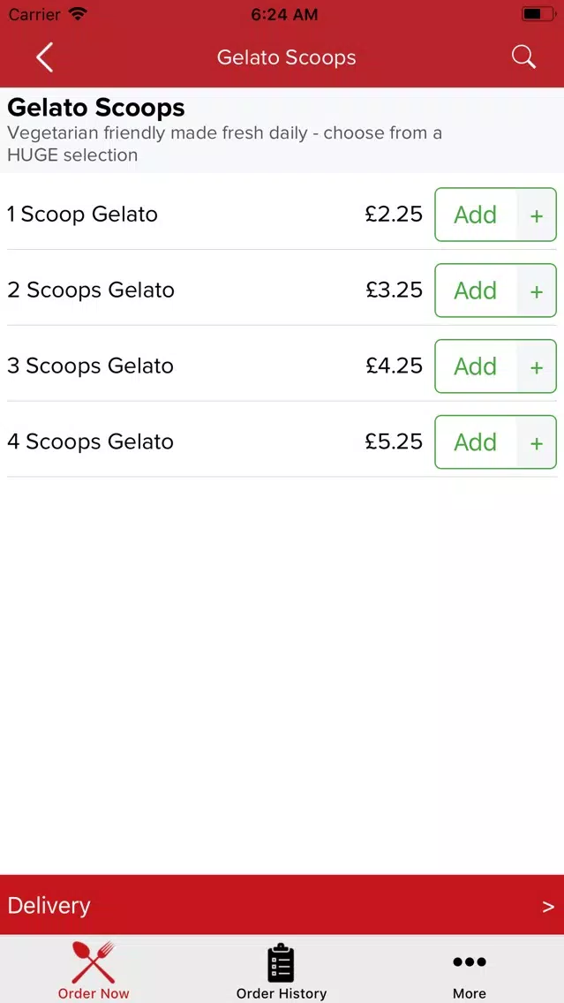Tap the £3.25 price for 2 Scoops

tap(394, 290)
